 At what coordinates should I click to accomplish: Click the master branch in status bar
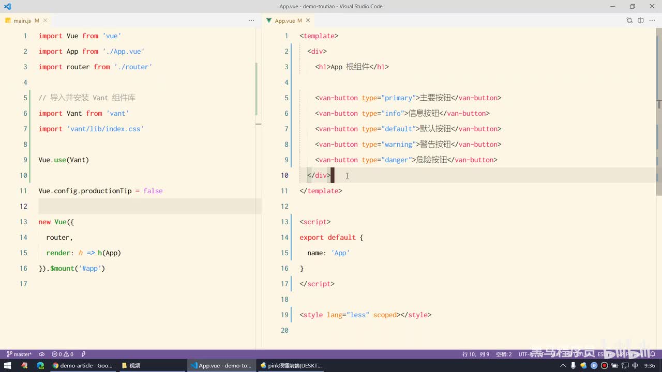(x=19, y=354)
